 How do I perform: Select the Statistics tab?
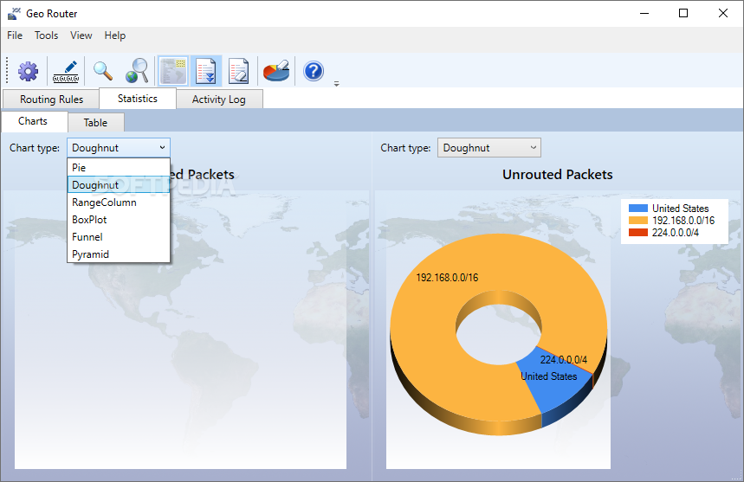tap(138, 99)
